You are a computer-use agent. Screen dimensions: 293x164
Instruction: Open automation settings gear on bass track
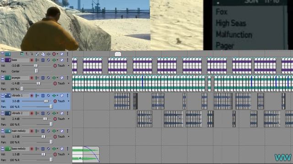coord(55,66)
